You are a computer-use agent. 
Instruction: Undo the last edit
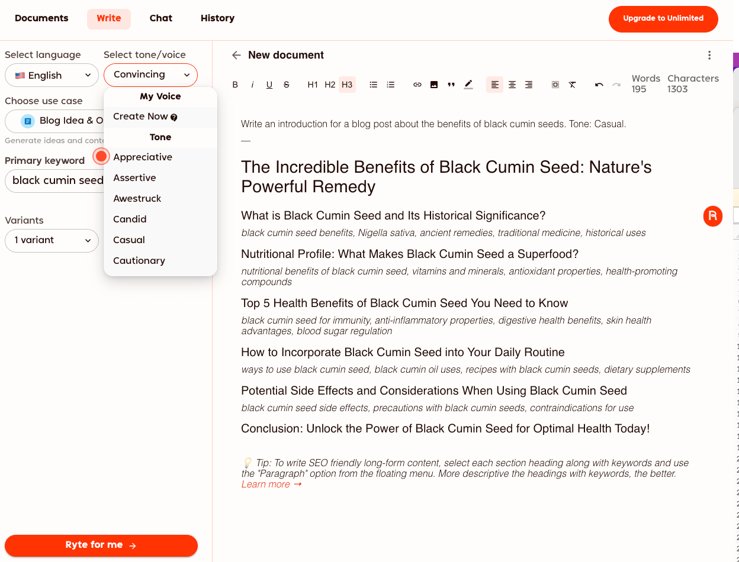tap(599, 85)
